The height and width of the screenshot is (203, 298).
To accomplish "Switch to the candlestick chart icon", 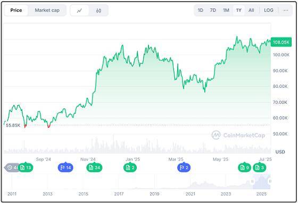I will 98,11.
